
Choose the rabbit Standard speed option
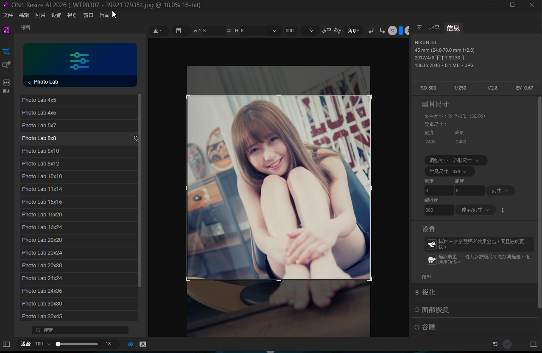pyautogui.click(x=431, y=244)
